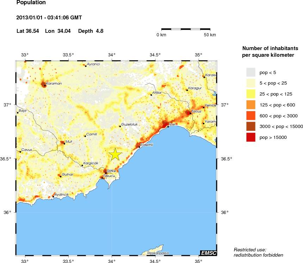Click the '600 < pop < 3000' legend swatch
Image resolution: width=303 pixels, height=263 pixels.
point(251,116)
